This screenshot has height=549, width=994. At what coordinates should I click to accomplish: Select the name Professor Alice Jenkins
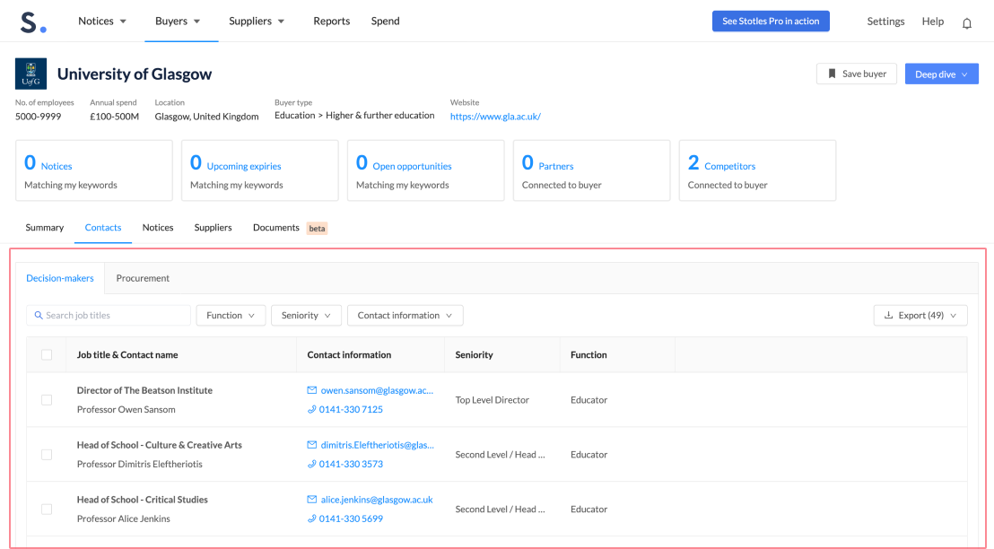(124, 518)
